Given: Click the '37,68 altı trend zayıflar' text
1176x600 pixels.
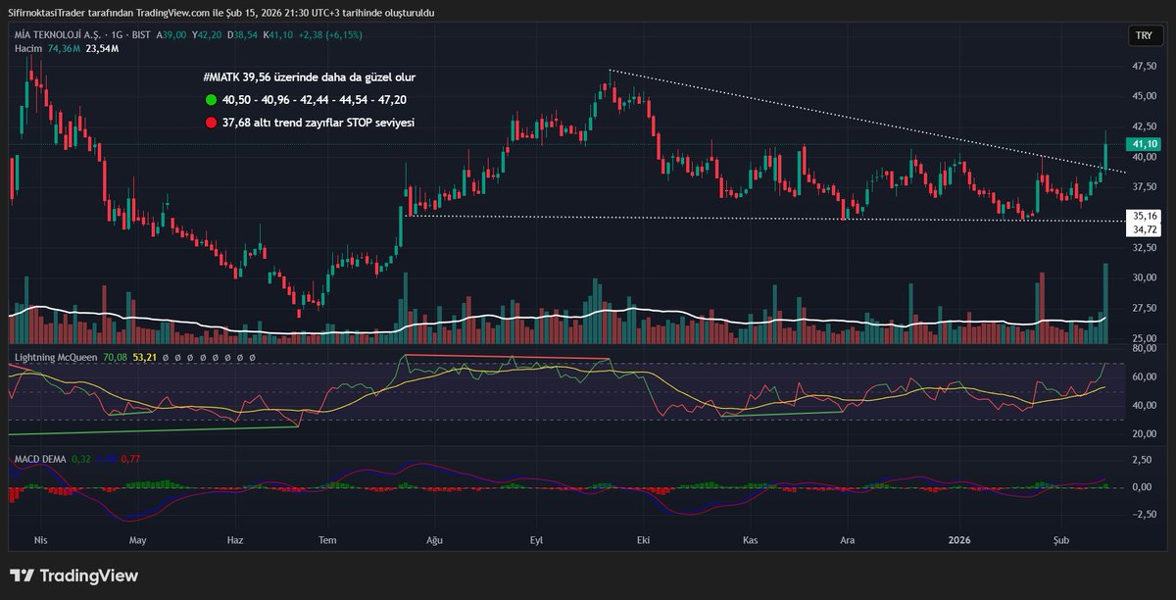Looking at the screenshot, I should coord(319,124).
